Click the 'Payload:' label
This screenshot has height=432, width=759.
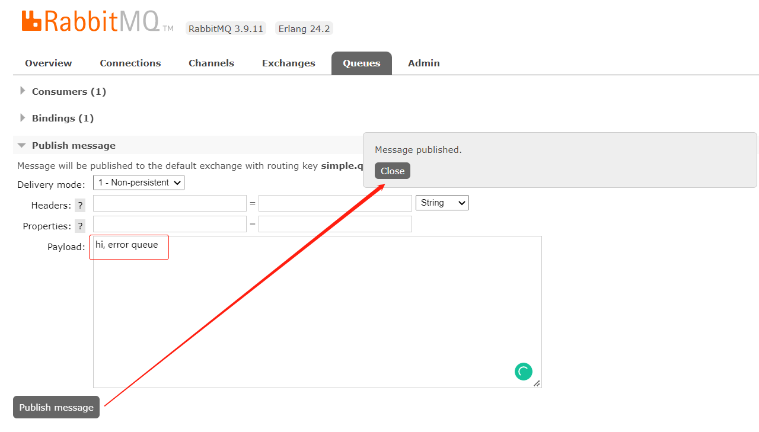[66, 247]
